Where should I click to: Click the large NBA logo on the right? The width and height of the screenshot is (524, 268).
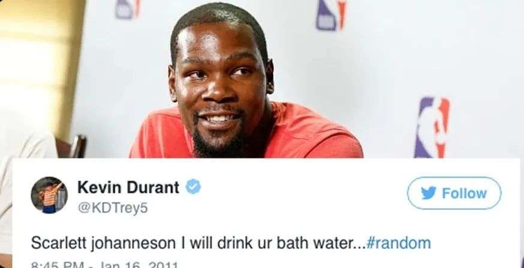(432, 127)
